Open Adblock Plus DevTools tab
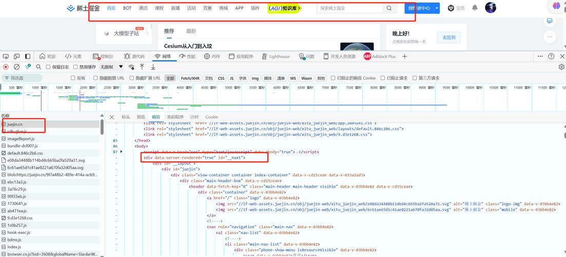 point(379,57)
